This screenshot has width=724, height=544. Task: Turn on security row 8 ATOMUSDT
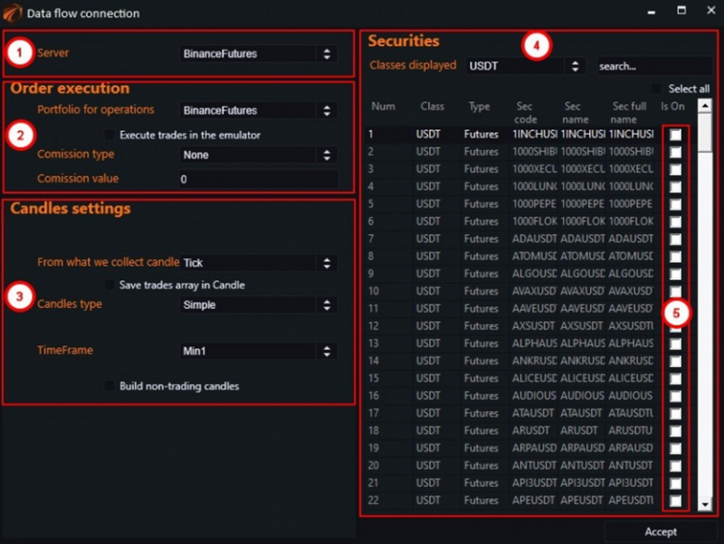[675, 257]
